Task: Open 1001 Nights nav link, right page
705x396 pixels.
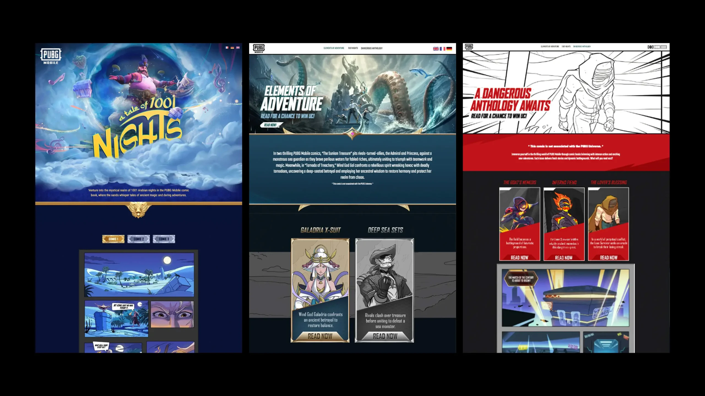Action: [566, 46]
